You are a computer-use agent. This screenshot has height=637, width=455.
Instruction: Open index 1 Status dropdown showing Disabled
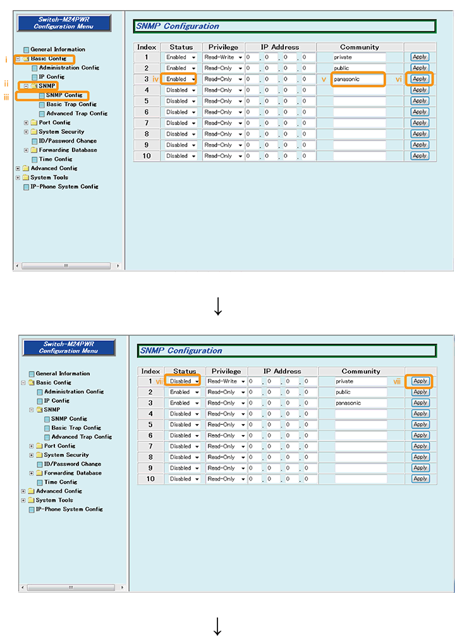point(184,381)
